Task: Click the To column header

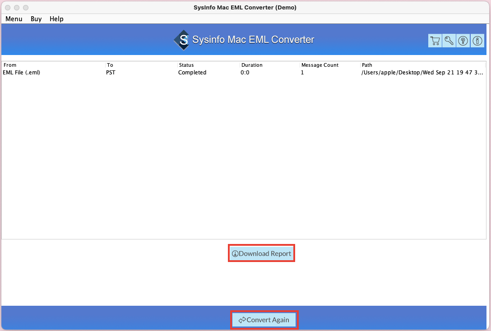Action: [x=110, y=65]
